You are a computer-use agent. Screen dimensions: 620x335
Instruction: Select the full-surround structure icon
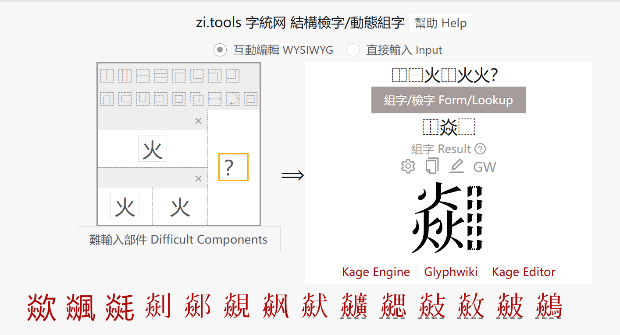179,99
